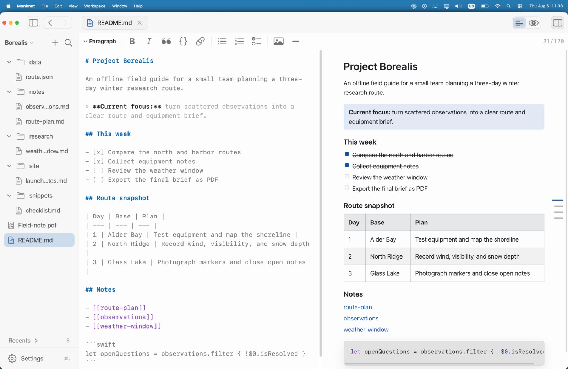Screen dimensions: 568x369
Task: Check 'Export the final brief as PDF'
Action: [x=347, y=188]
